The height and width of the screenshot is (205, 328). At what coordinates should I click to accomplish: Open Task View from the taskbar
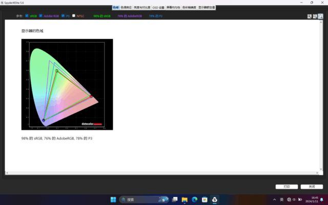(175, 199)
